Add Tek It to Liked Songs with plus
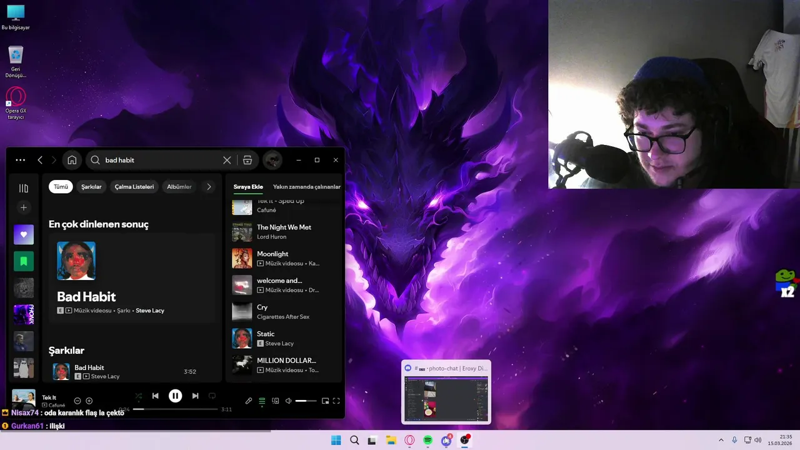 pos(89,401)
